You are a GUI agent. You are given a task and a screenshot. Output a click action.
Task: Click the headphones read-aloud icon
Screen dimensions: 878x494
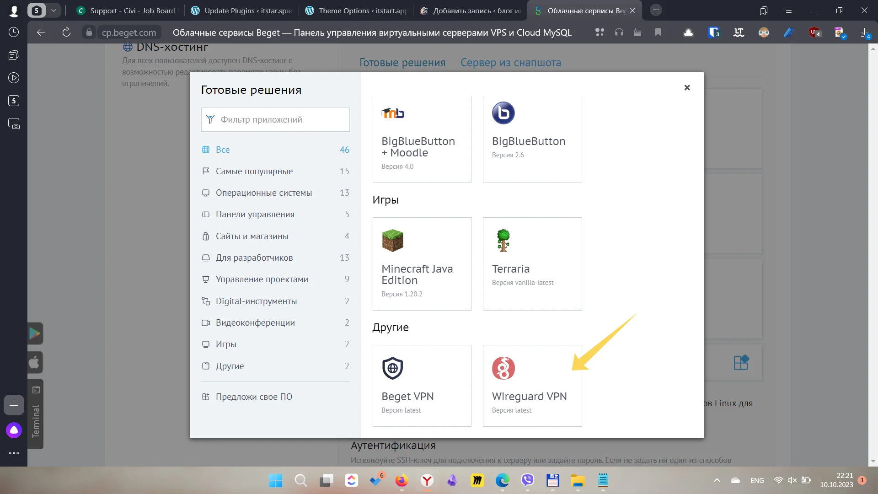pyautogui.click(x=619, y=32)
